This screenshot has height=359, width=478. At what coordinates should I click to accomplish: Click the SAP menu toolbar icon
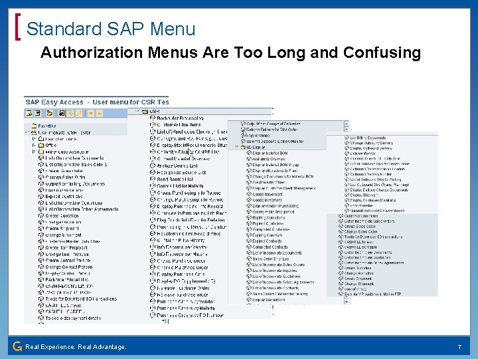coord(37,114)
